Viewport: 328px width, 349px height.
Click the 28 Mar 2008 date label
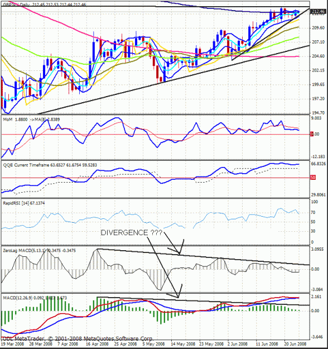pos(41,344)
